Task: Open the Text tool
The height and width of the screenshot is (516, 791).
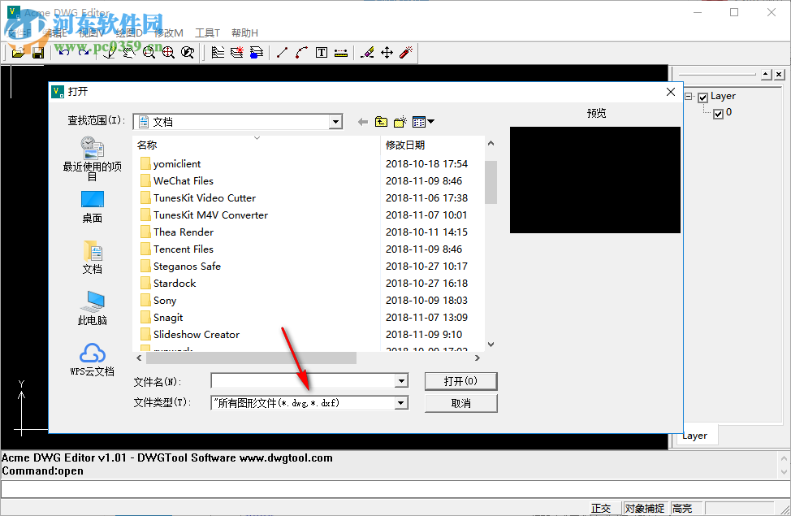Action: [x=321, y=53]
